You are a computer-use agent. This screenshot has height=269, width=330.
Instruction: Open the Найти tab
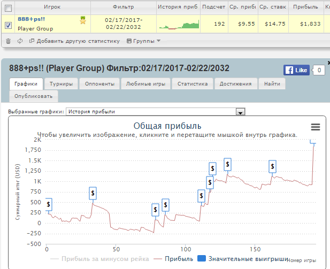272,84
